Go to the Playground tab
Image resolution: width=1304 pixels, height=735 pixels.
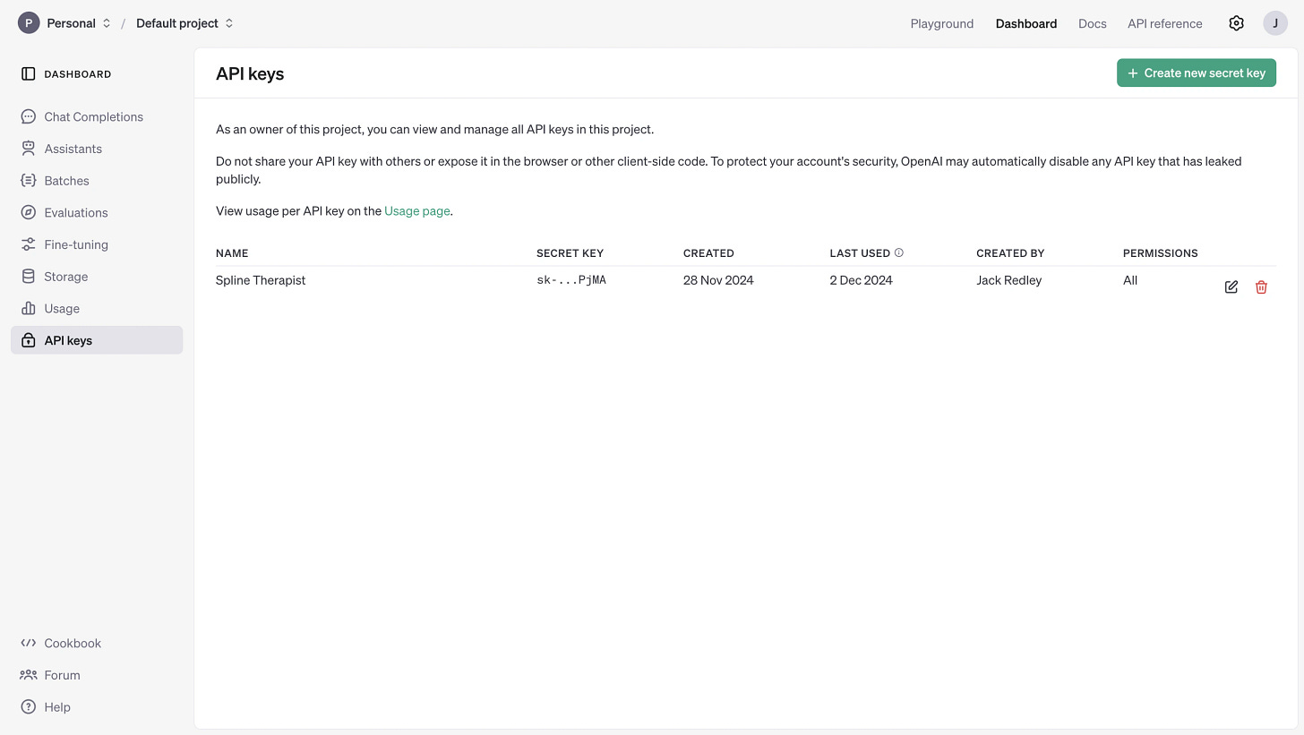[942, 24]
